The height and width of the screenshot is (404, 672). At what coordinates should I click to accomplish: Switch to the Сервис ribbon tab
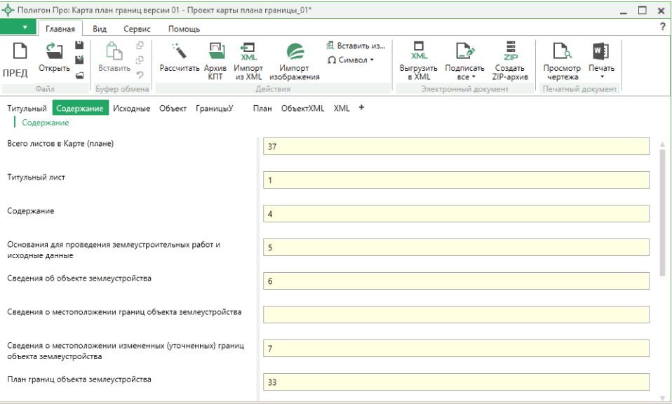coord(137,29)
